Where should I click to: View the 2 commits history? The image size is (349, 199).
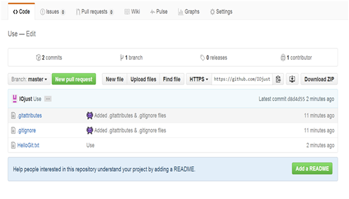tap(49, 58)
